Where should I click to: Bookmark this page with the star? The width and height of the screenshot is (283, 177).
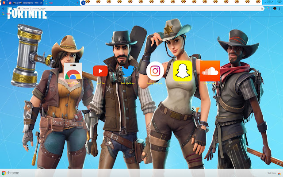point(262,8)
